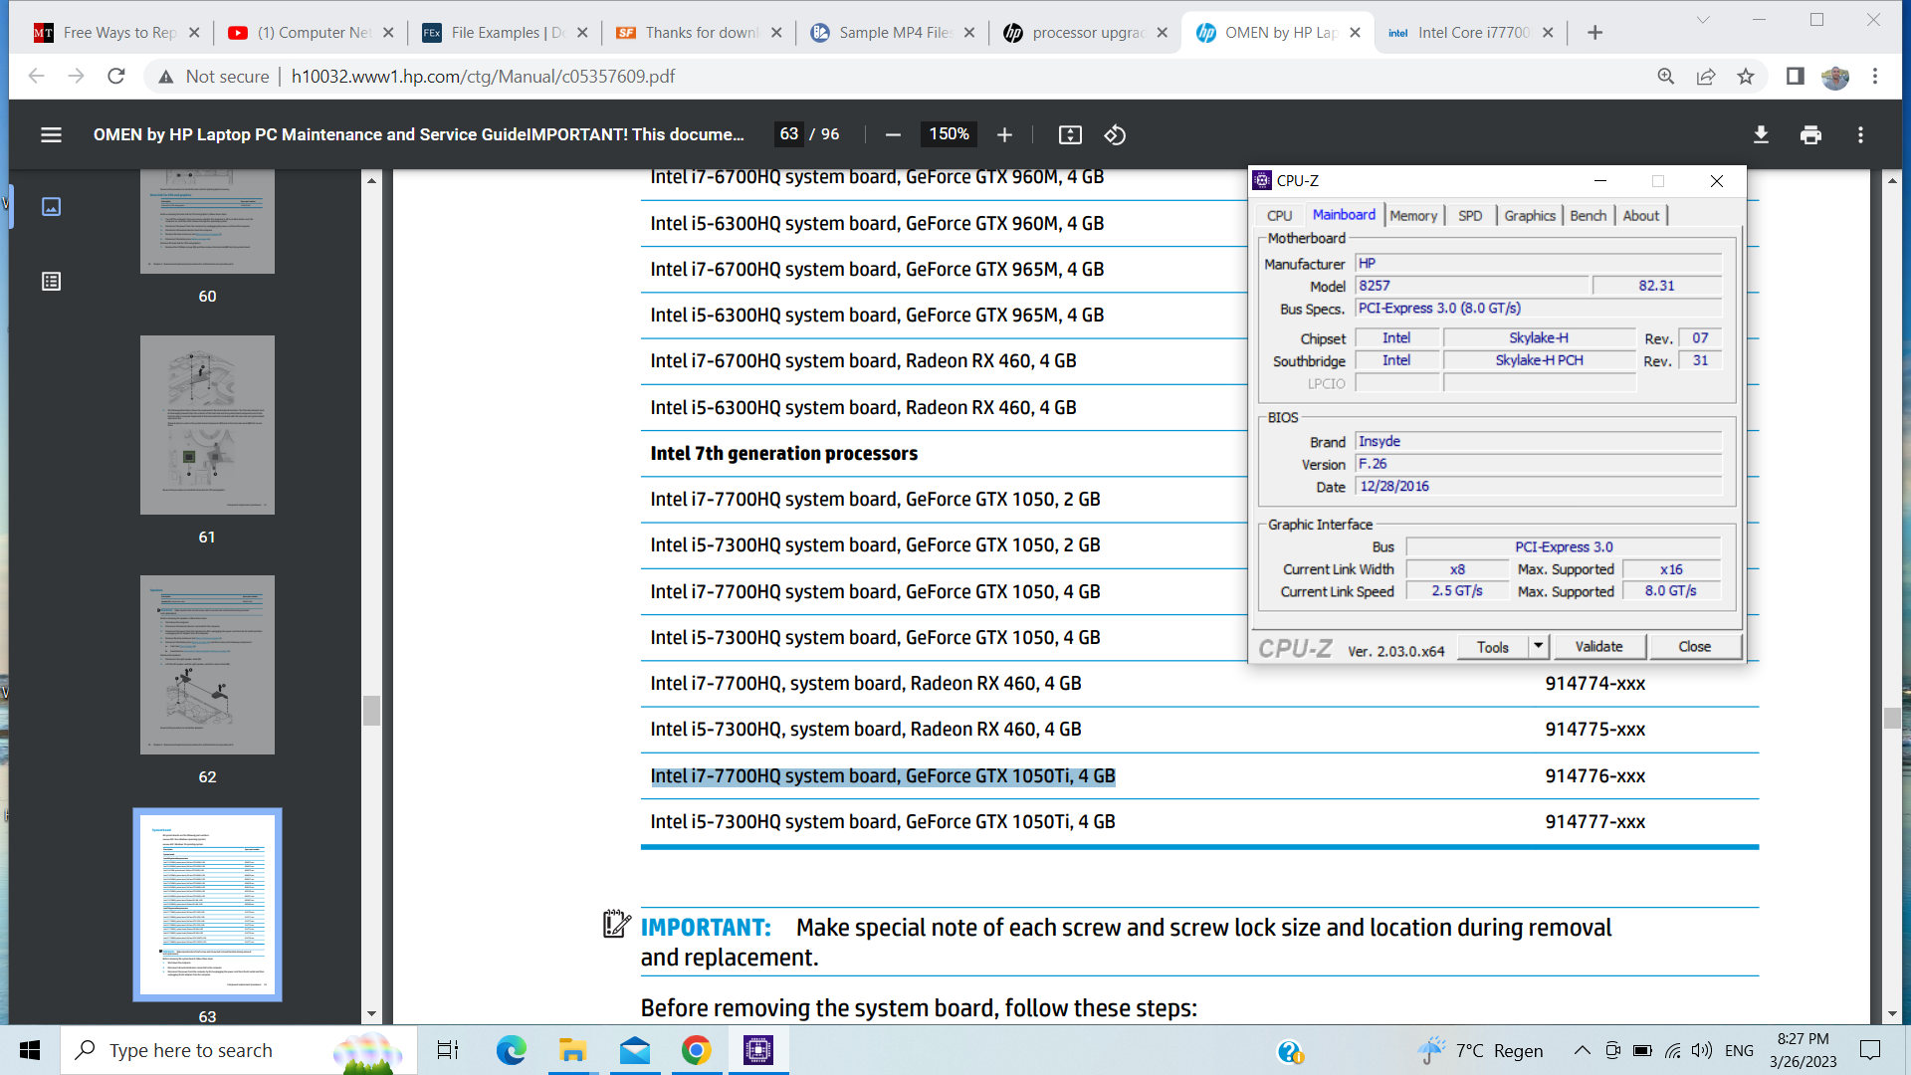Zoom out the PDF using the minus icon
This screenshot has height=1075, width=1911.
[893, 134]
